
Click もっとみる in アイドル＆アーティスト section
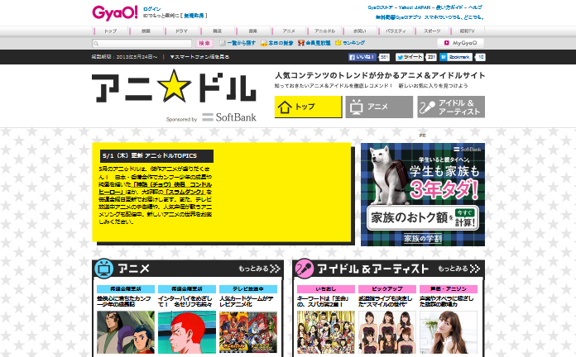click(x=458, y=269)
